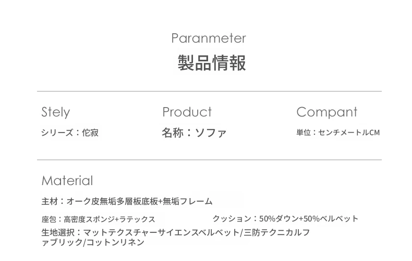Select the 生地選択 fabric options line
This screenshot has height=261, width=412.
click(176, 232)
